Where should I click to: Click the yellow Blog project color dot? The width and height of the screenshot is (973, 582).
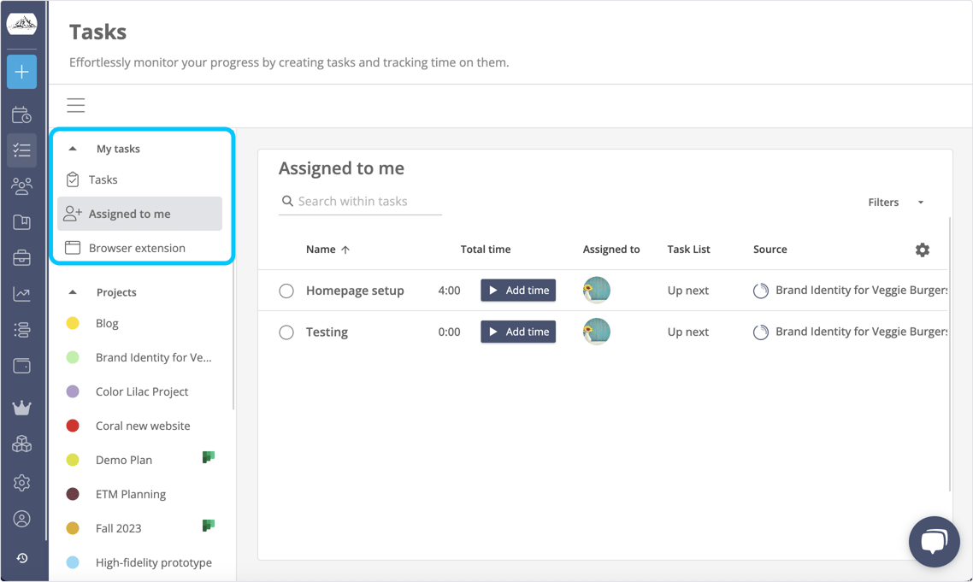(x=74, y=323)
